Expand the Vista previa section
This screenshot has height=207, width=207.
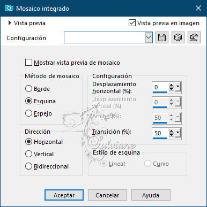10,23
